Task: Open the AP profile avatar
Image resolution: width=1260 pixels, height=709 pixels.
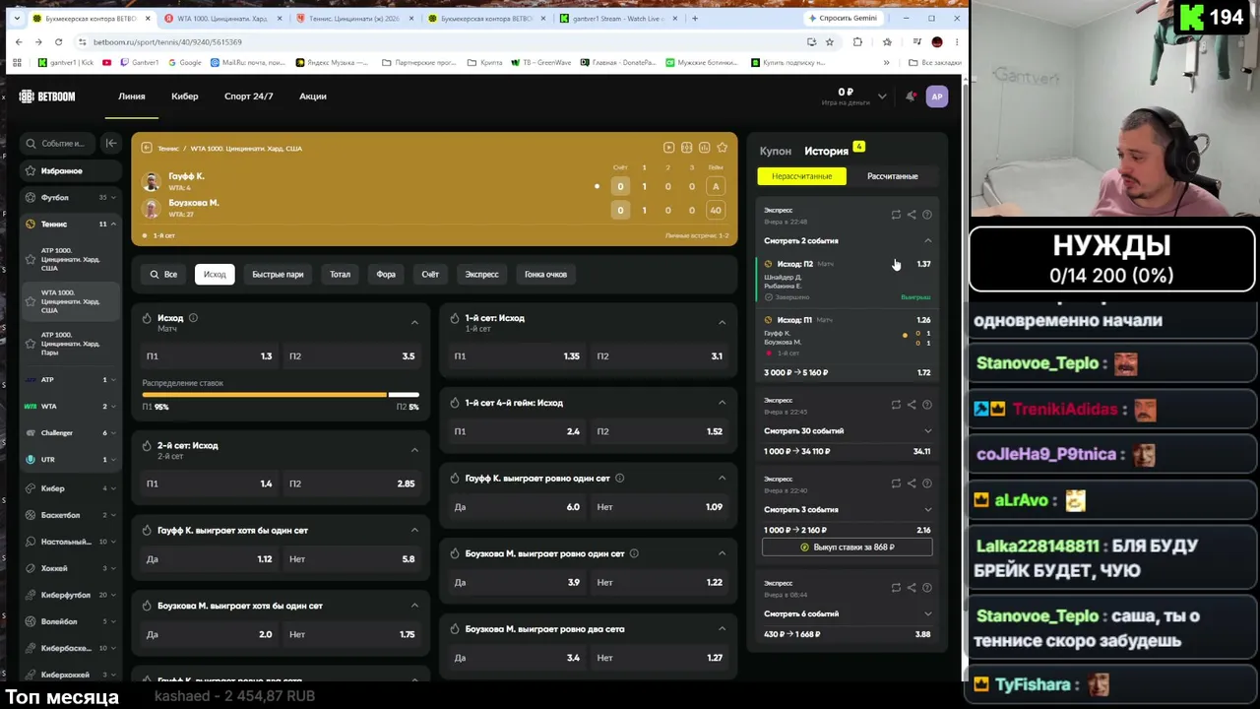Action: tap(937, 97)
